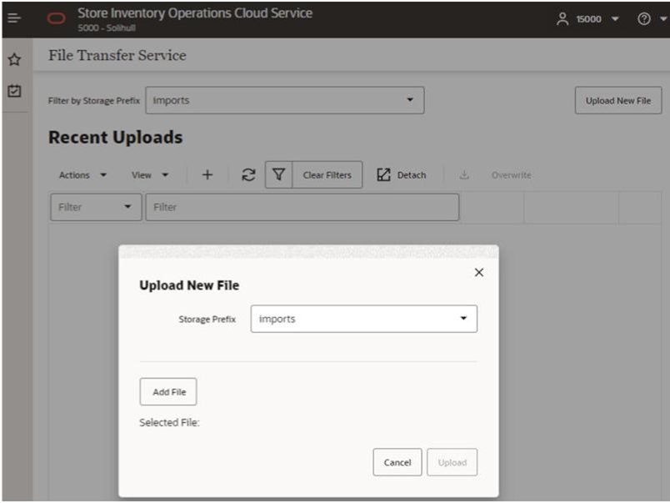
Task: Click the Favorites star in the sidebar
Action: [x=13, y=59]
